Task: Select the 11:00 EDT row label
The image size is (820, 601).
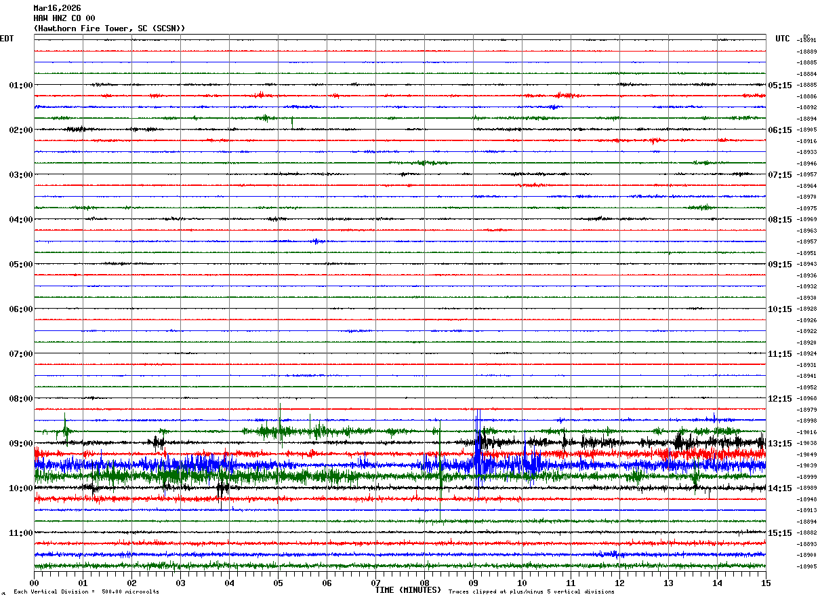Action: 20,533
